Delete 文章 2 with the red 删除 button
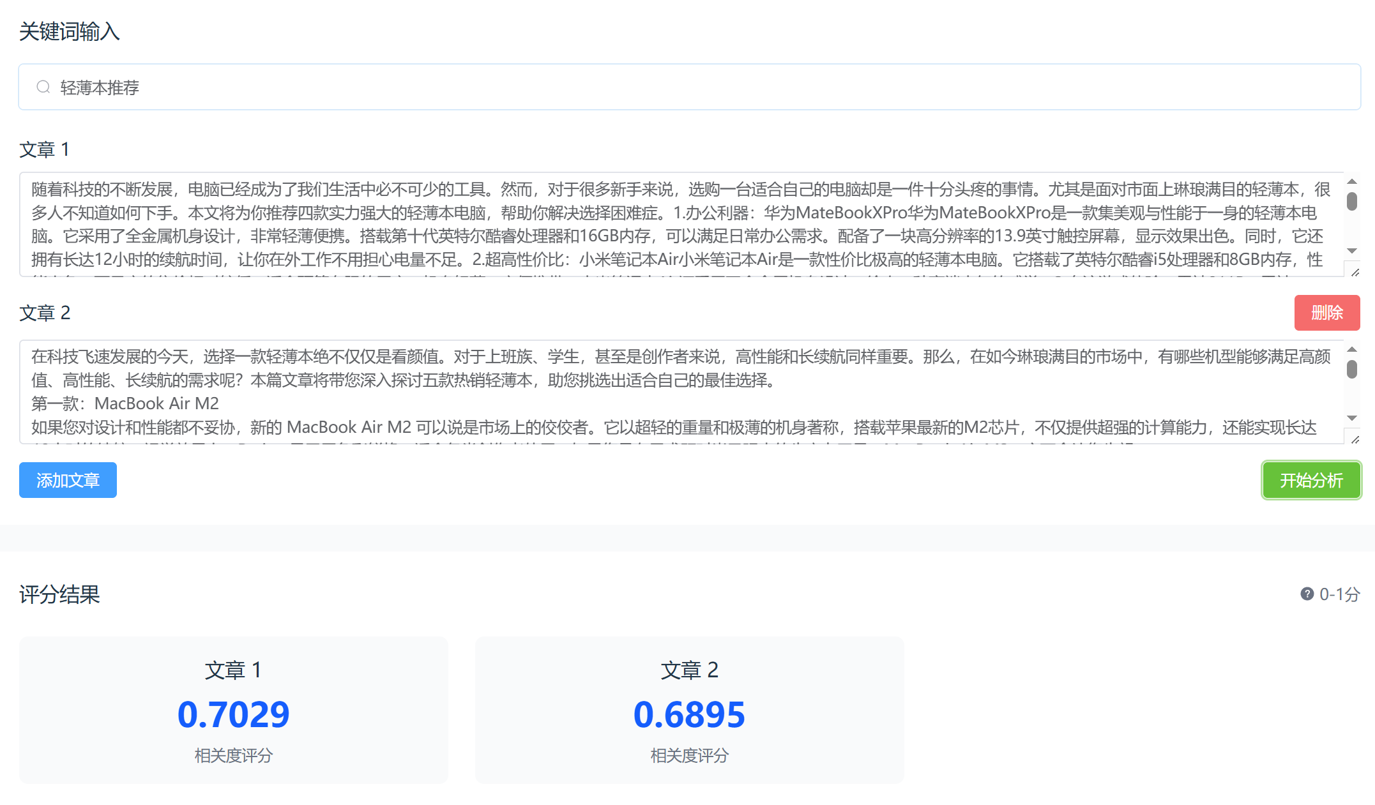 [x=1326, y=313]
